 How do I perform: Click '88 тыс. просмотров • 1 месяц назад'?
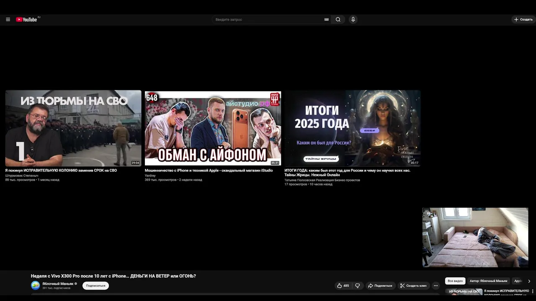(32, 180)
